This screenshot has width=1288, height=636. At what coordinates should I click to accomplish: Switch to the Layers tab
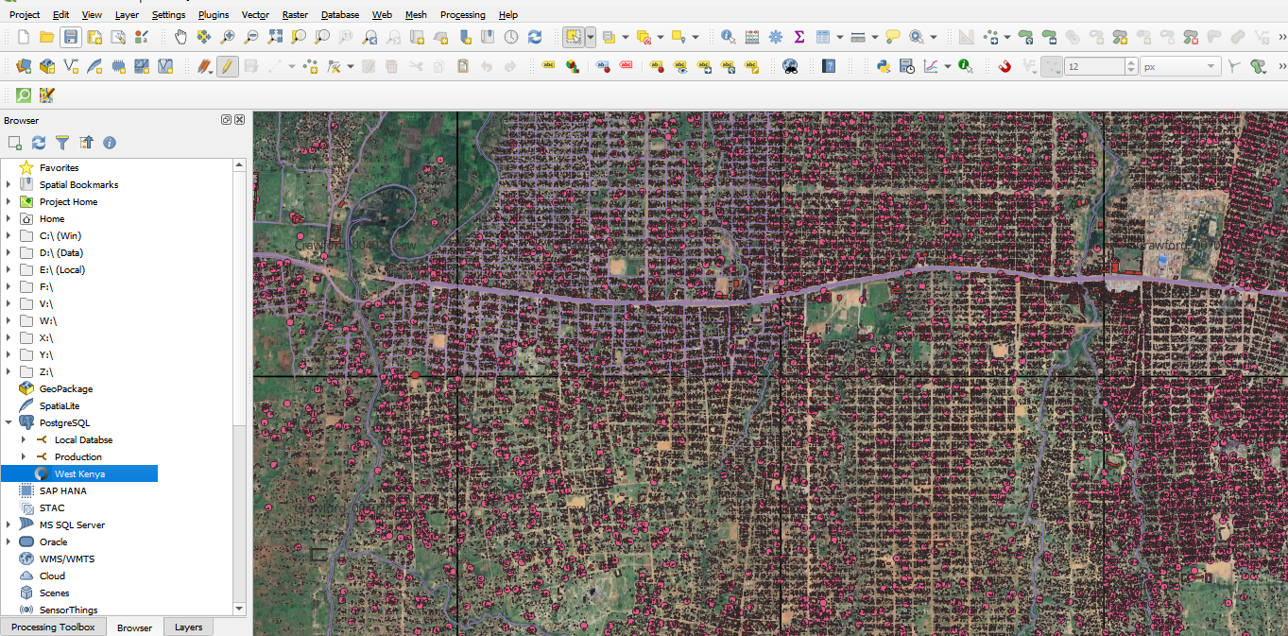click(x=188, y=627)
